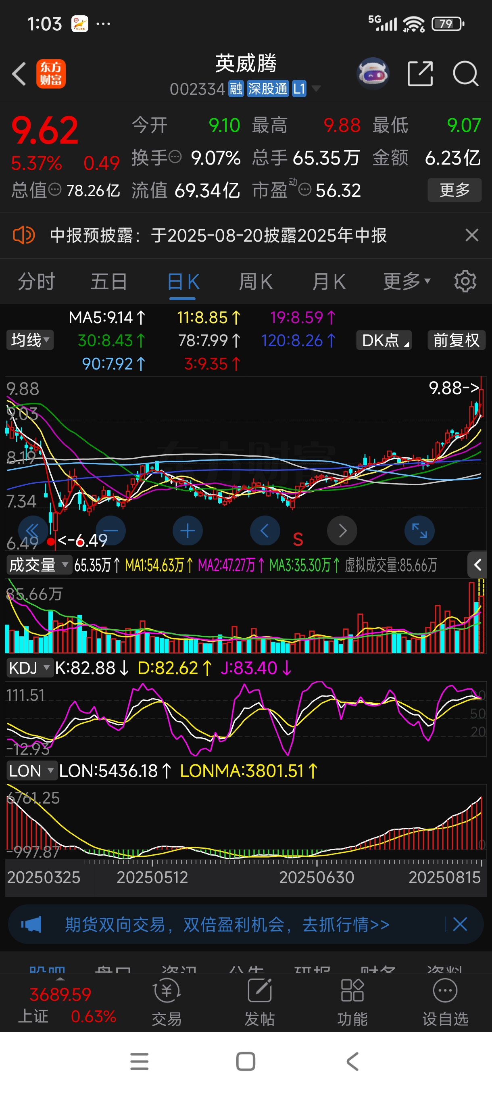
Task: Open the 上证 3689.59 index ticker
Action: [67, 1005]
